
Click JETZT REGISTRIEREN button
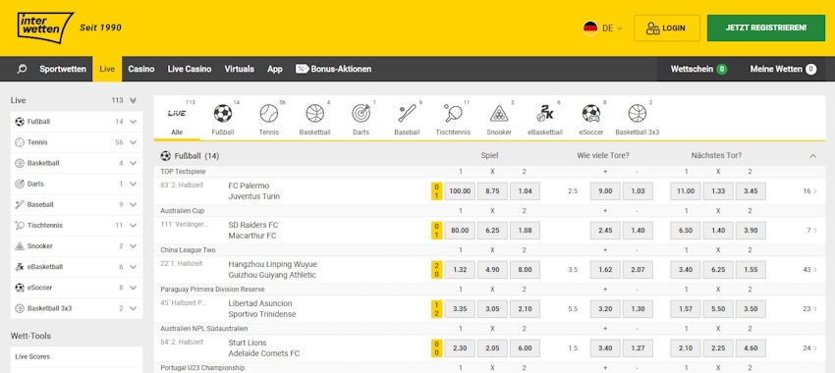pos(766,28)
